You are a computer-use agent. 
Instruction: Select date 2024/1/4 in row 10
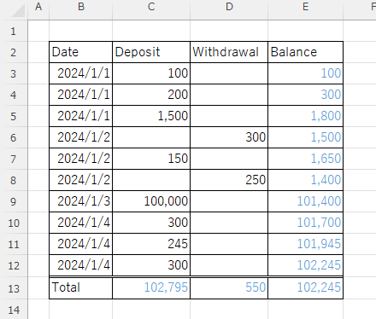[81, 223]
